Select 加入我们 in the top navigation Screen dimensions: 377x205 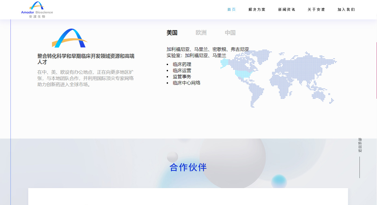tap(346, 10)
